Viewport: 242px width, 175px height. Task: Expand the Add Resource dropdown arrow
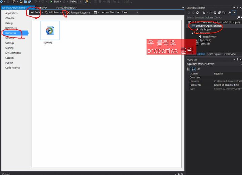65,12
